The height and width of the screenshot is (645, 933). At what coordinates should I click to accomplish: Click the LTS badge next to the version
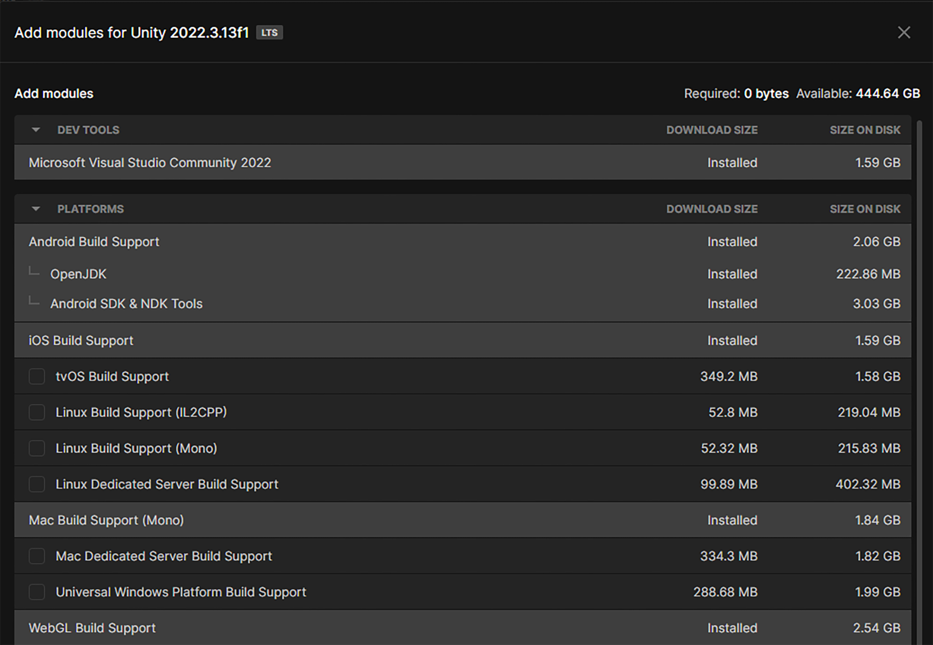(x=269, y=32)
